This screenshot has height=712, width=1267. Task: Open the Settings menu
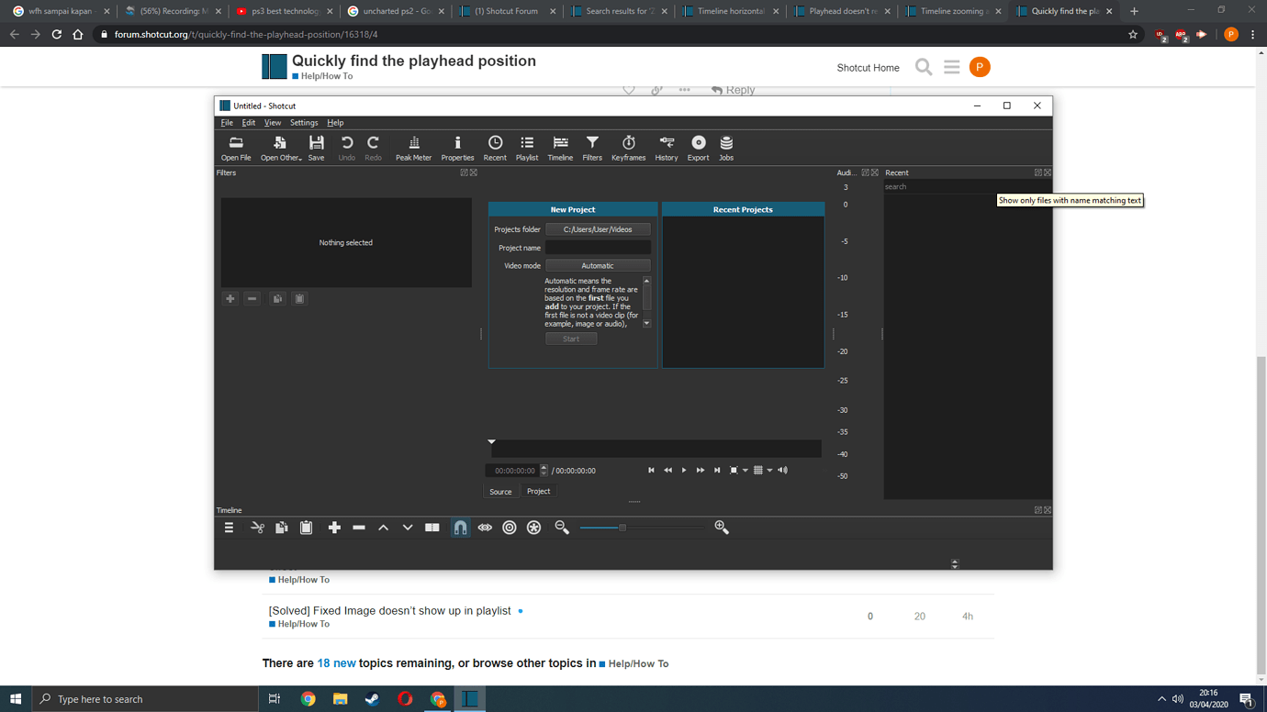(303, 122)
